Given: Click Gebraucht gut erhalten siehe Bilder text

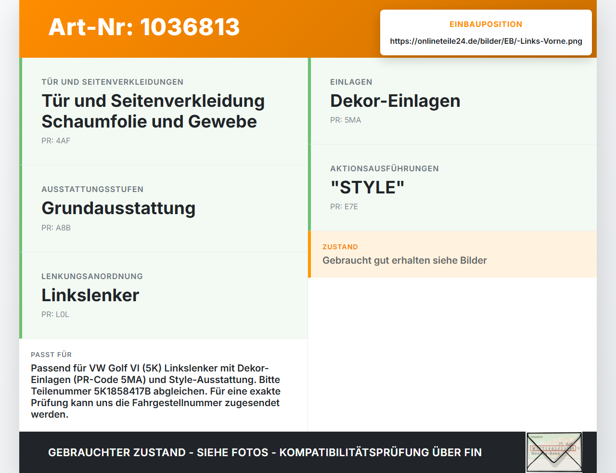Looking at the screenshot, I should 405,260.
